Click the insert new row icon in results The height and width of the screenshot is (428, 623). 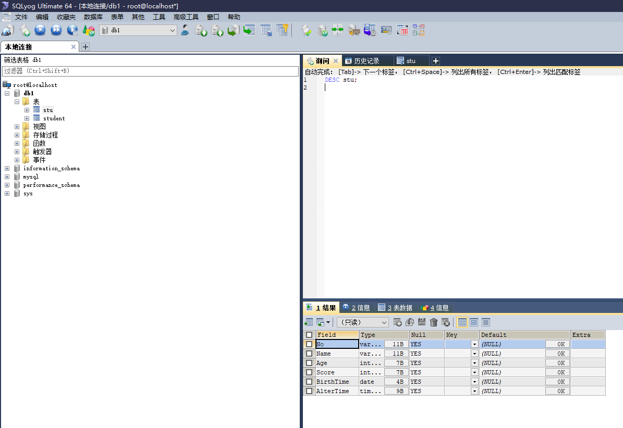tap(397, 322)
